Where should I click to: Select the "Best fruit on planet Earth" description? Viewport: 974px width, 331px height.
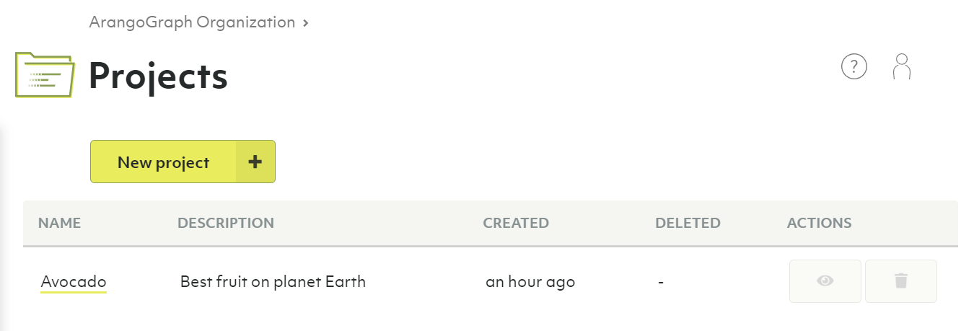(x=273, y=281)
